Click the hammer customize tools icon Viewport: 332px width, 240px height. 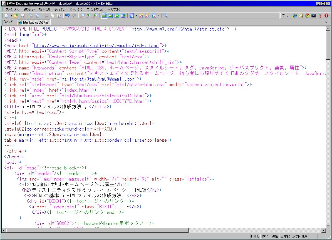coord(320,16)
